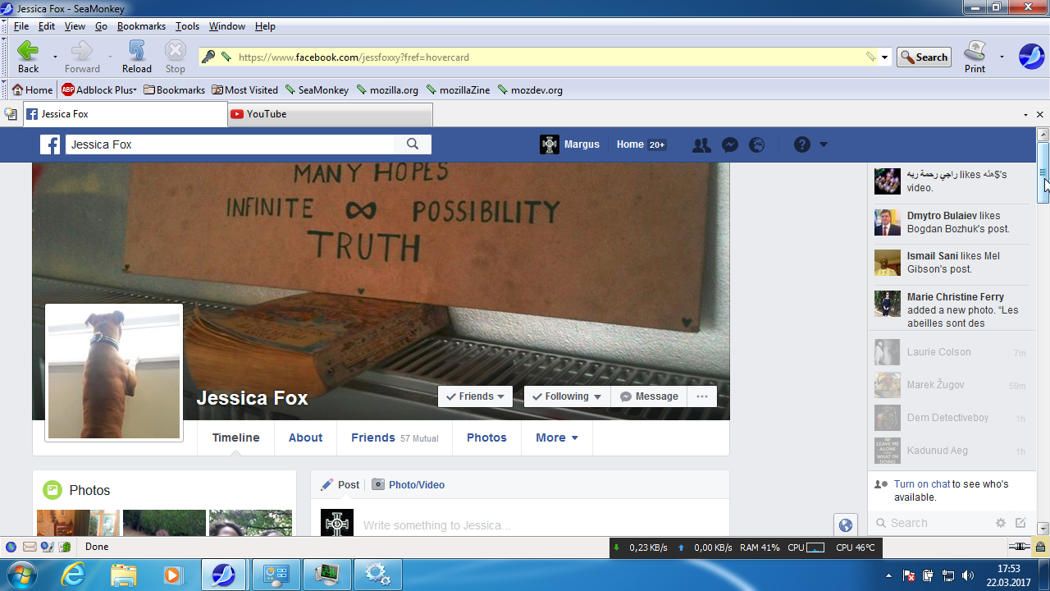1050x591 pixels.
Task: Open the Adblock Plus toolbar icon
Action: tap(98, 90)
